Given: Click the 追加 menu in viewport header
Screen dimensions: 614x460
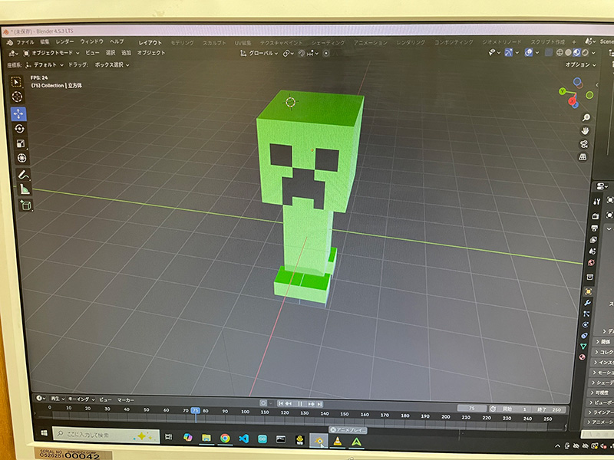Looking at the screenshot, I should (126, 53).
